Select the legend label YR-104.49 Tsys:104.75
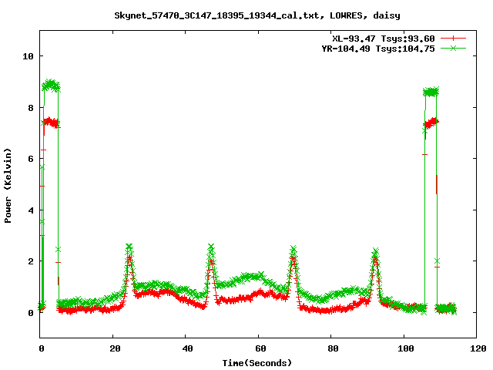Screen dimensions: 493x370 click(378, 49)
